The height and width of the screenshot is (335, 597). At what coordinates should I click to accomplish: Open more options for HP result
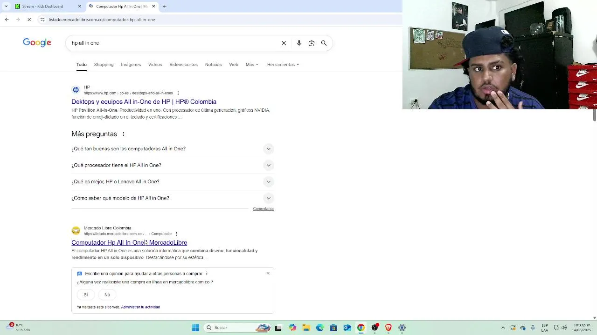[178, 93]
